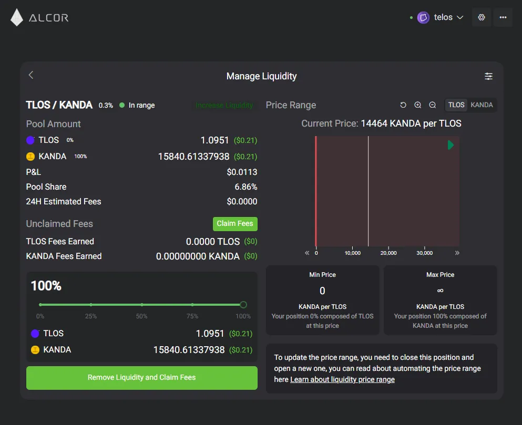Click the P&L $0.0113 value

pyautogui.click(x=242, y=172)
